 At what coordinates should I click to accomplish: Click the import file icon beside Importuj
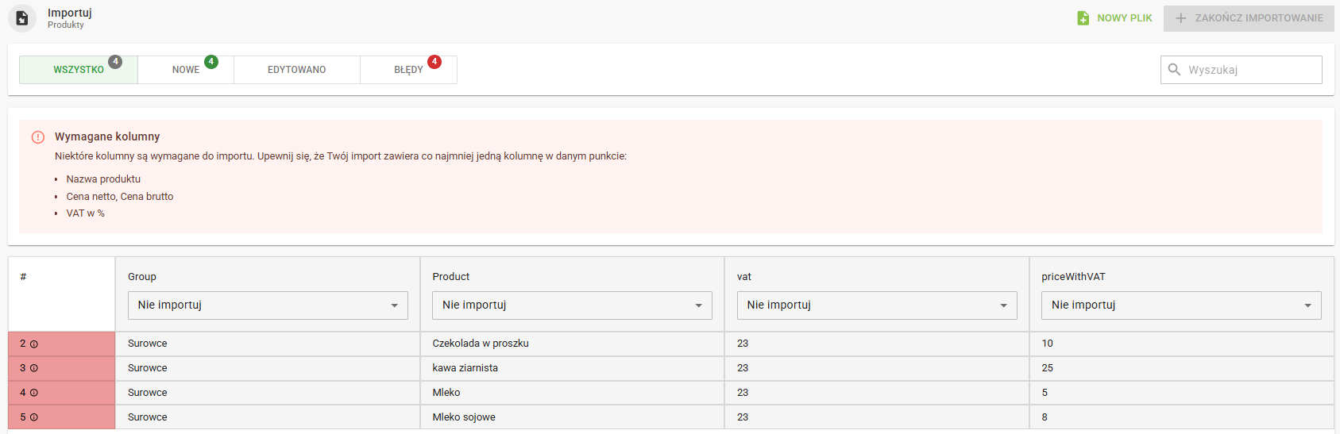click(22, 18)
